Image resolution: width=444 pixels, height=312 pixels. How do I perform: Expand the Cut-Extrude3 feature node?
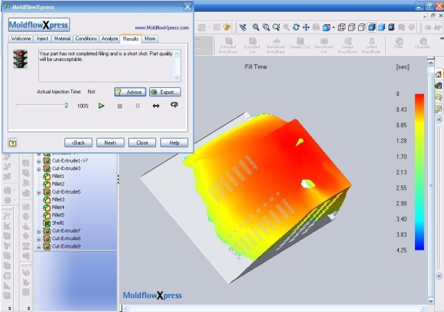[x=39, y=169]
